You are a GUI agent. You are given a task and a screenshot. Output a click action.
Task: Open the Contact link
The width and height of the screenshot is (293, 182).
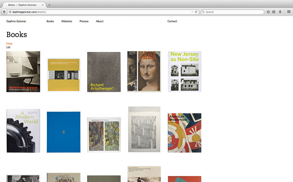172,21
